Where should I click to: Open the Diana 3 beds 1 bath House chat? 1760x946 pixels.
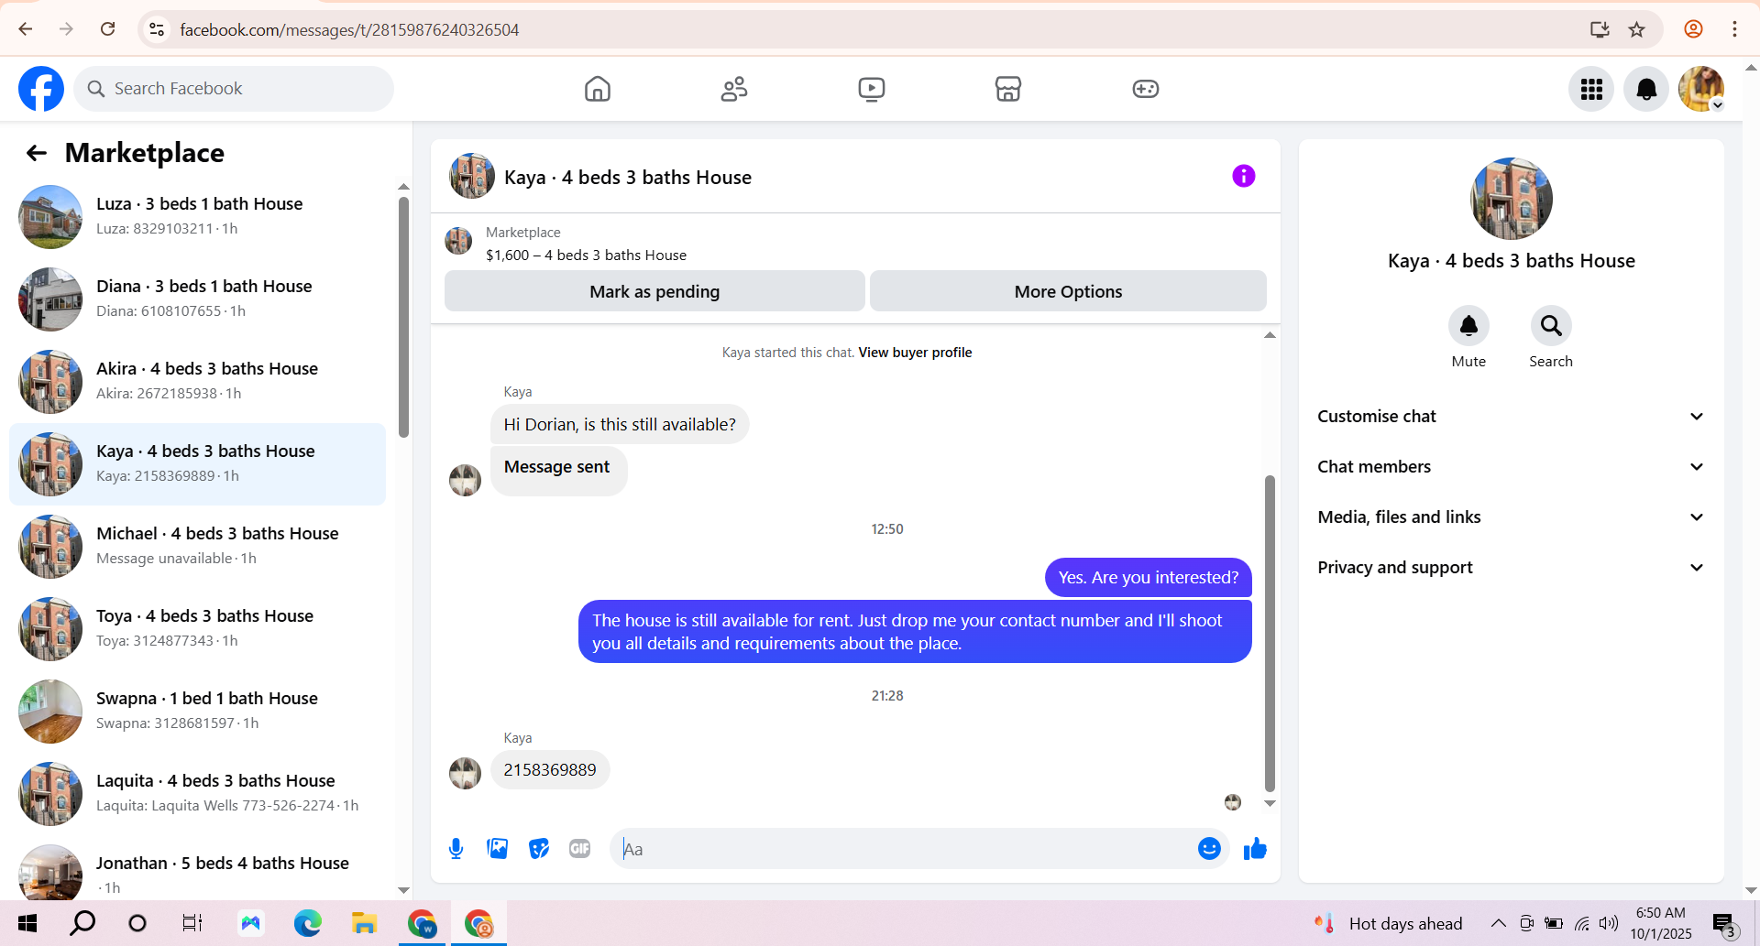197,299
